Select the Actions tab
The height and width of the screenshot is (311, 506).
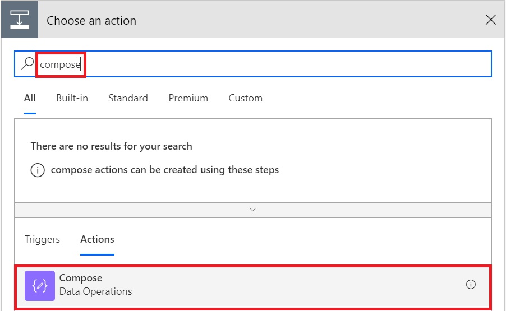point(97,239)
